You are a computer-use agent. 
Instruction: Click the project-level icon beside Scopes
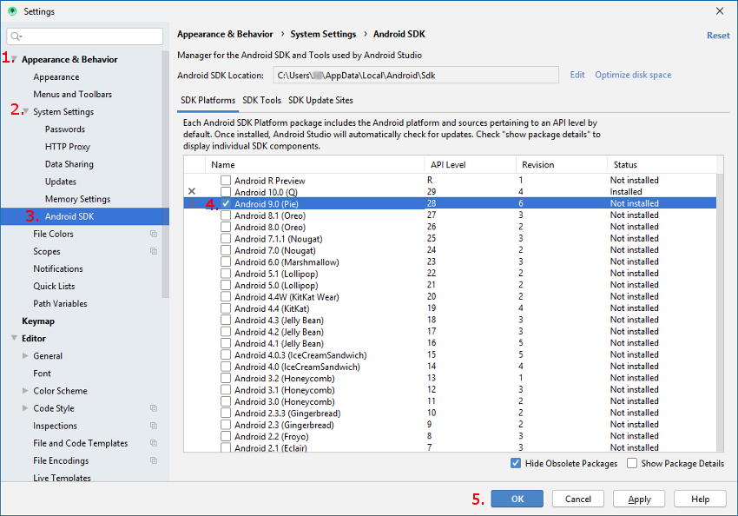click(x=154, y=251)
